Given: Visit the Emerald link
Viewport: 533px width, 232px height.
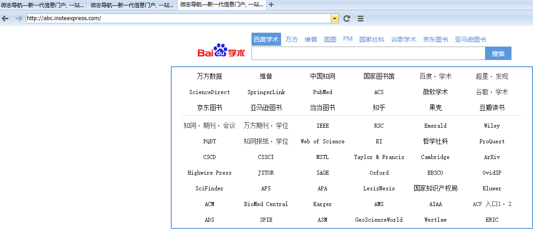Looking at the screenshot, I should pyautogui.click(x=435, y=126).
